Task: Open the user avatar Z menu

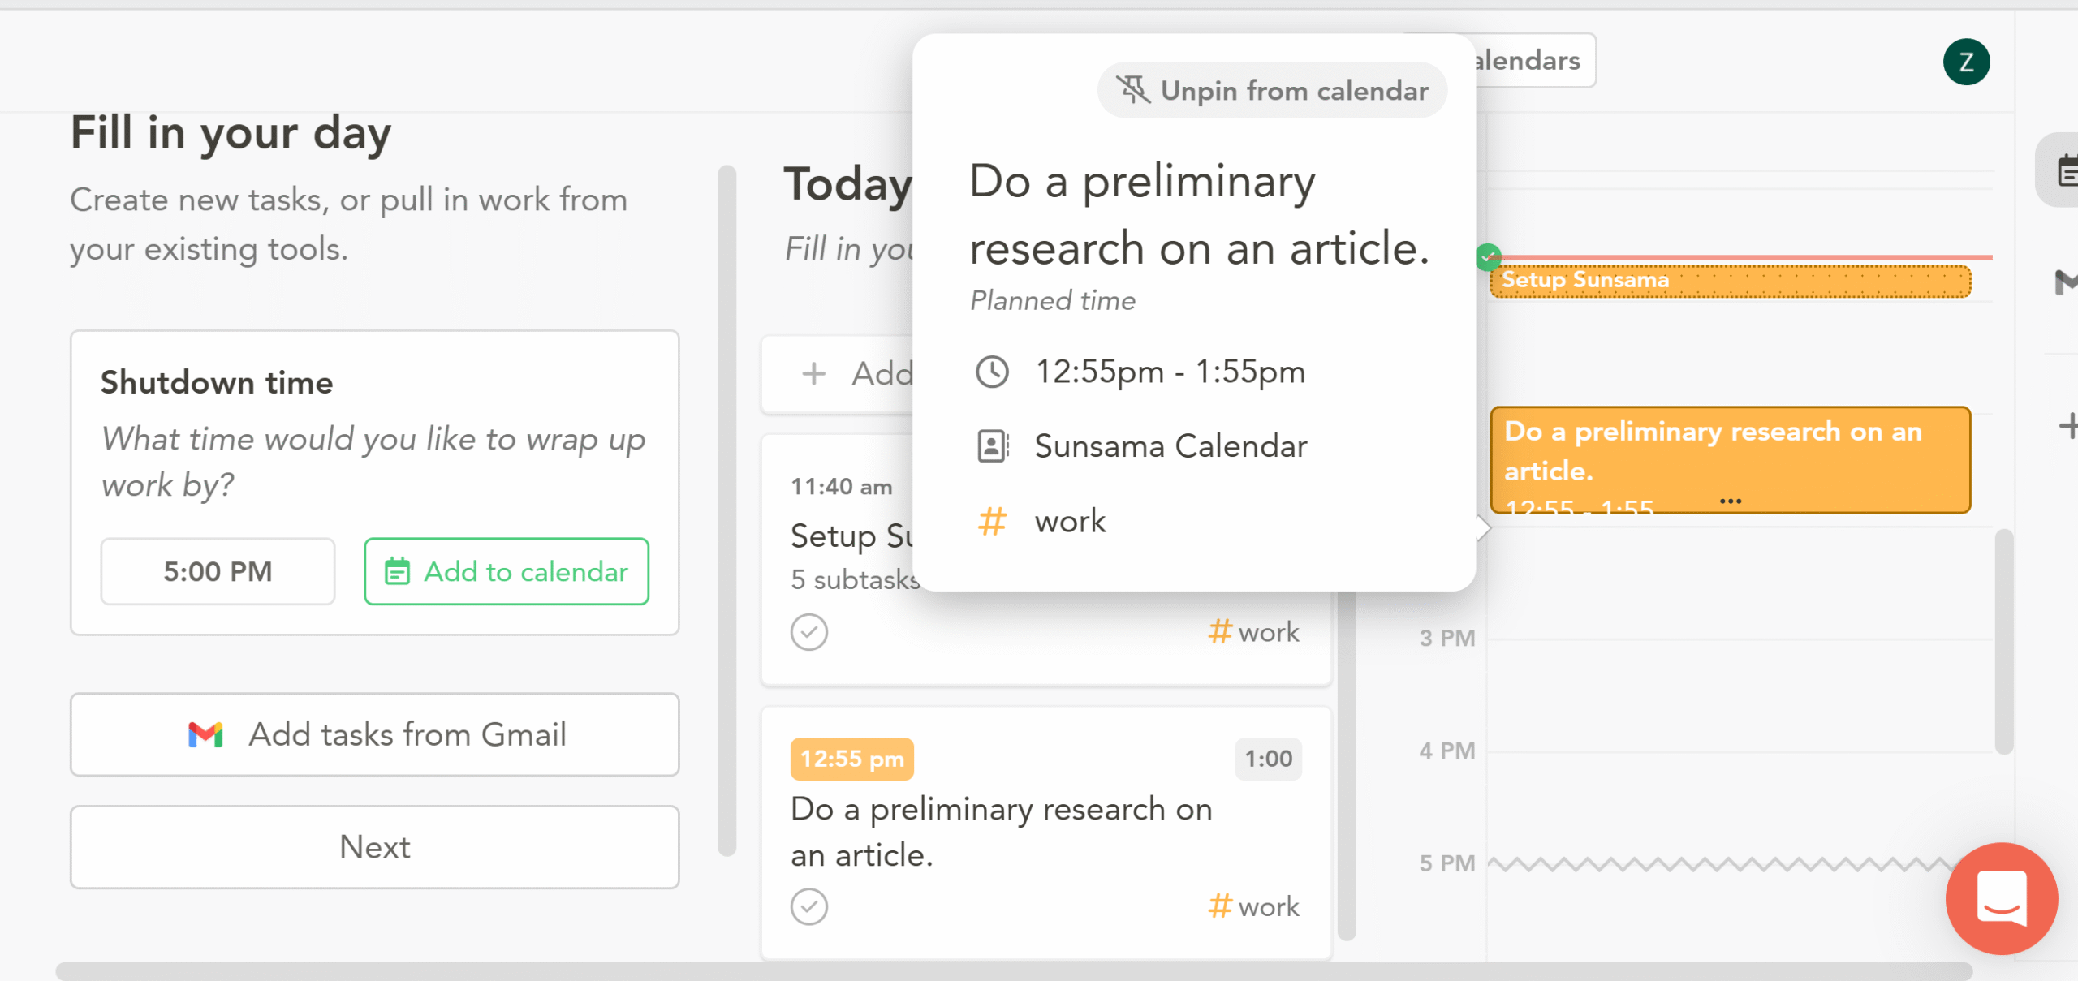Action: pos(1966,62)
